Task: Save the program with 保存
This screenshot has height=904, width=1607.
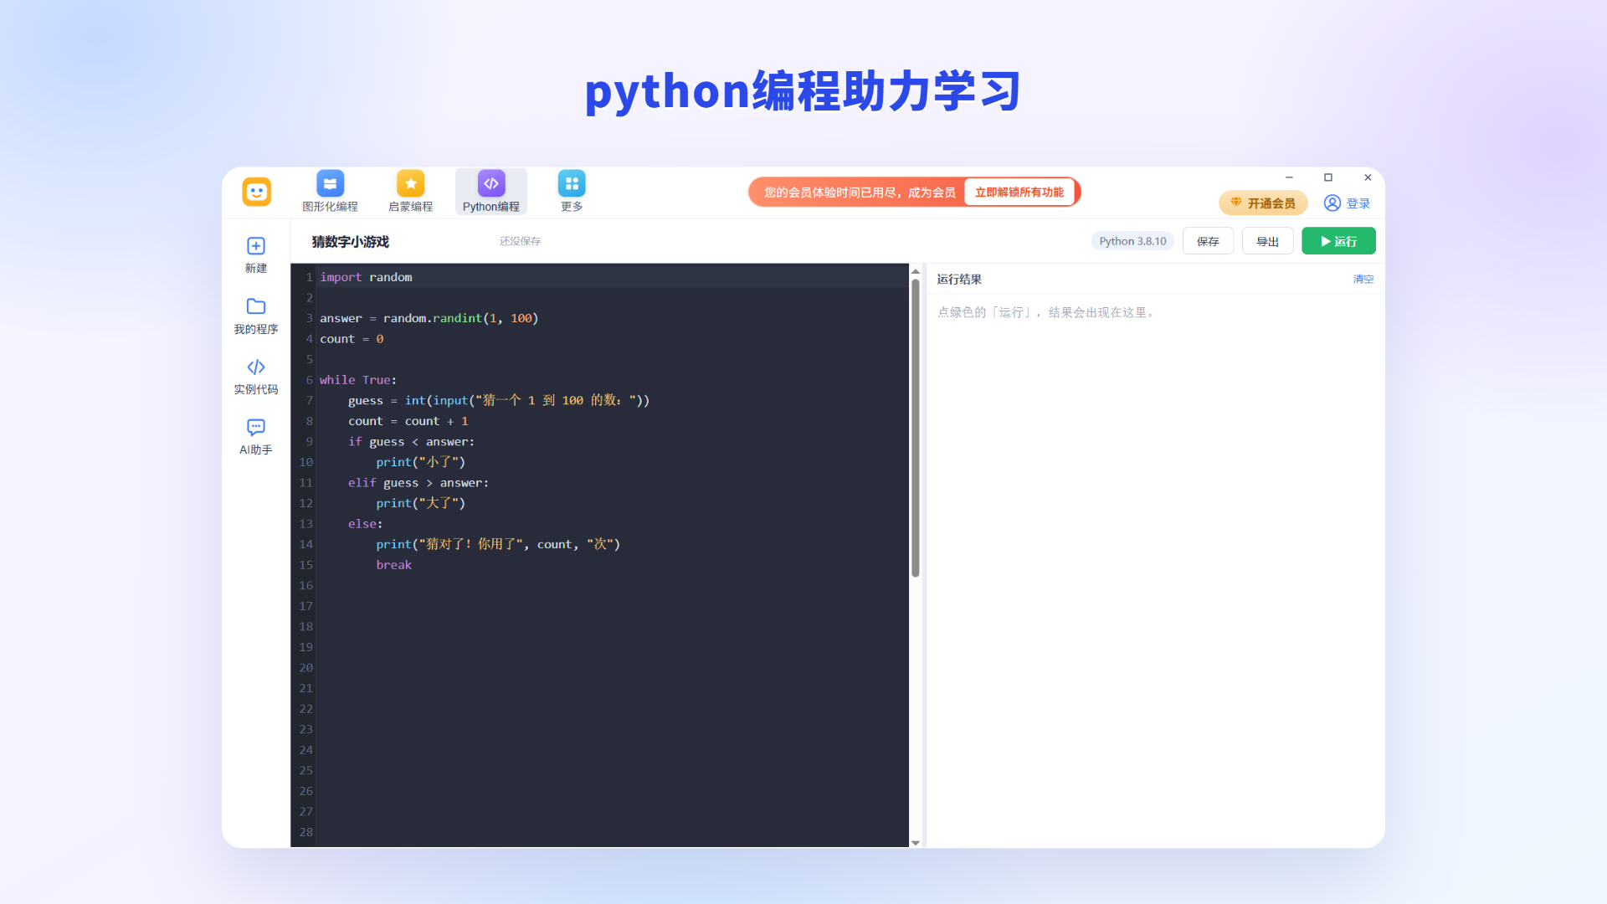Action: pyautogui.click(x=1208, y=241)
